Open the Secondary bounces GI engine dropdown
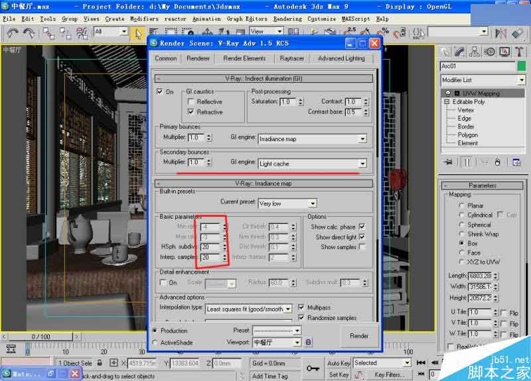This screenshot has height=381, width=531. coord(362,164)
